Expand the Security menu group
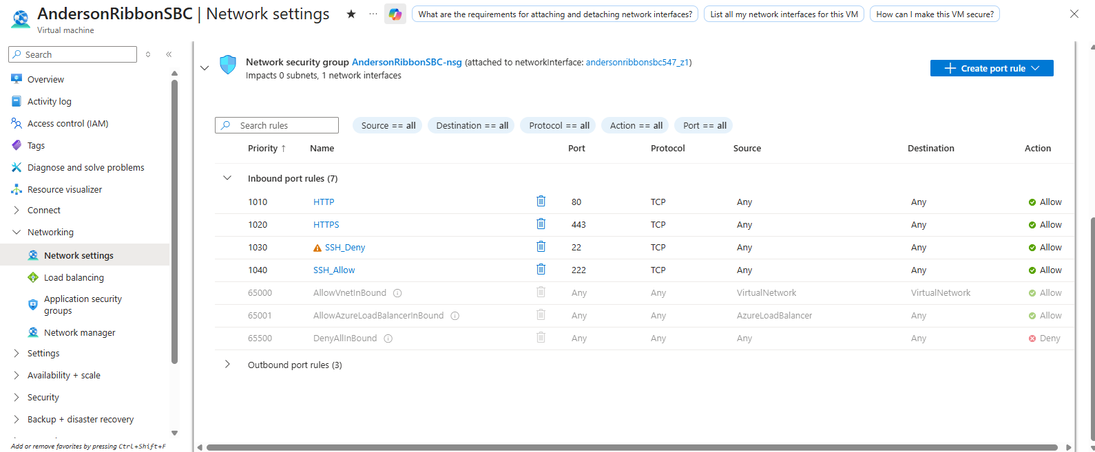This screenshot has width=1095, height=452. pos(17,397)
